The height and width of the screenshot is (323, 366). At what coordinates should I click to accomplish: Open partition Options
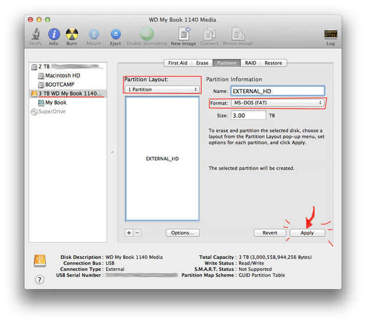pyautogui.click(x=182, y=233)
